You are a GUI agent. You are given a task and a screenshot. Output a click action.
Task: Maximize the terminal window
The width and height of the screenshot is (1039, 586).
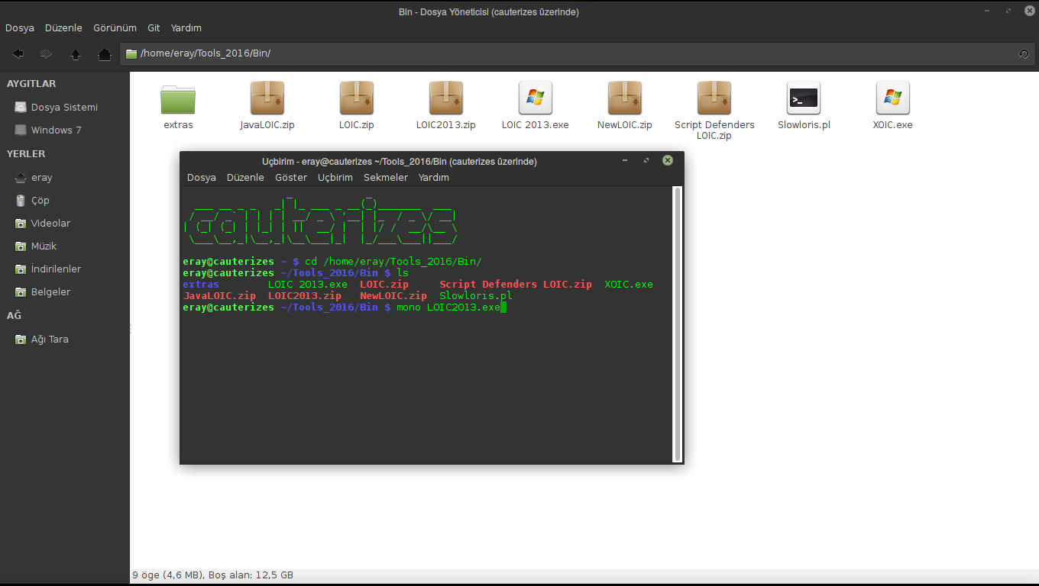pos(646,161)
